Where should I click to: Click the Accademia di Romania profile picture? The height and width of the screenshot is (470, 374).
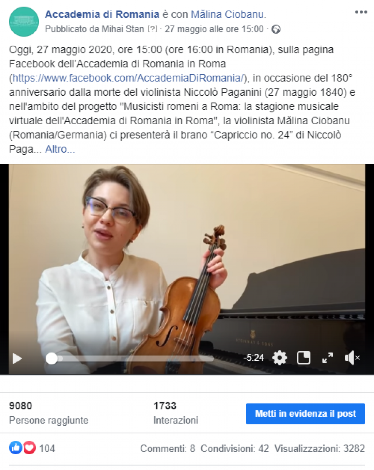coord(24,22)
